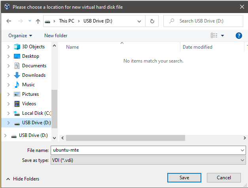The image size is (248, 188).
Task: Close the virtual hard disk dialog
Action: (242, 7)
